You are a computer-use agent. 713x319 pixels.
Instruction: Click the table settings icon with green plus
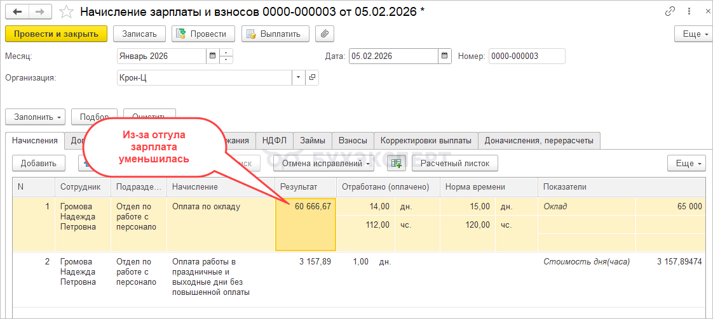pyautogui.click(x=397, y=164)
